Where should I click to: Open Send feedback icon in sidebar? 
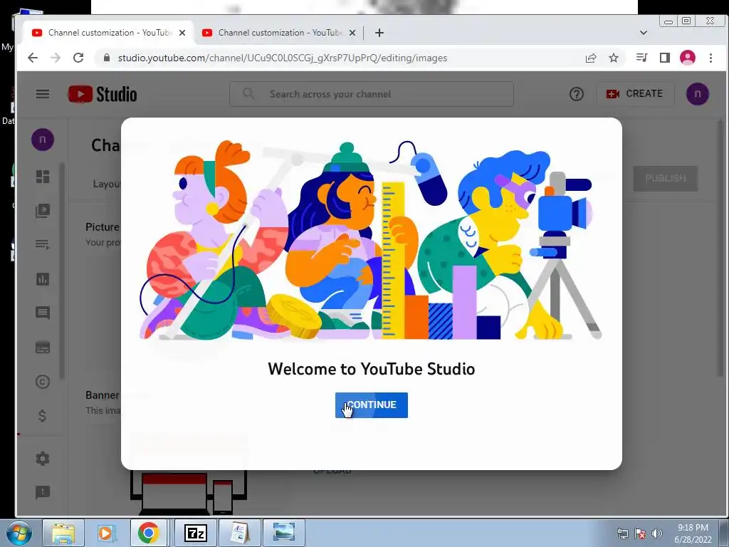pyautogui.click(x=43, y=492)
